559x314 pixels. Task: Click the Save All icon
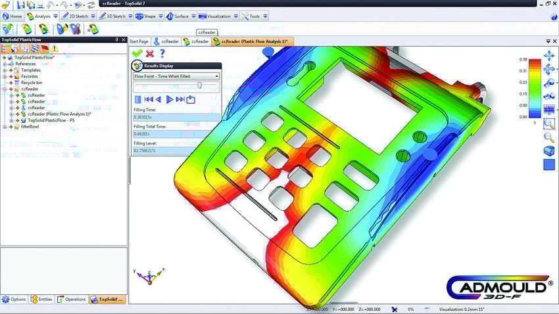point(31,5)
